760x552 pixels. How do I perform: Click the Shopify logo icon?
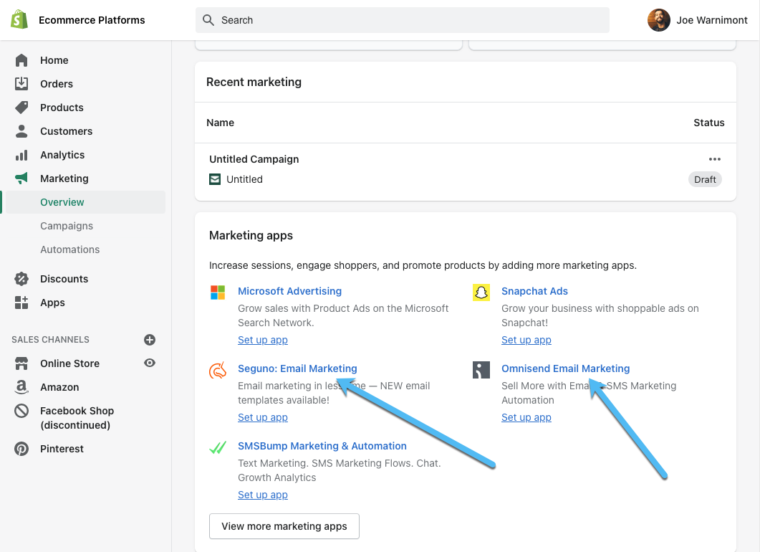19,20
